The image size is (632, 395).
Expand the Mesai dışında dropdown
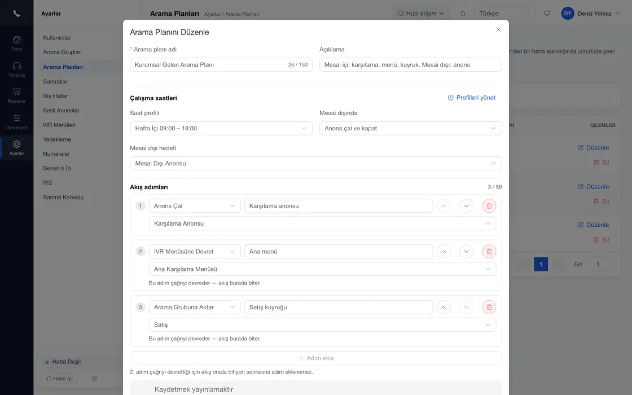click(410, 128)
